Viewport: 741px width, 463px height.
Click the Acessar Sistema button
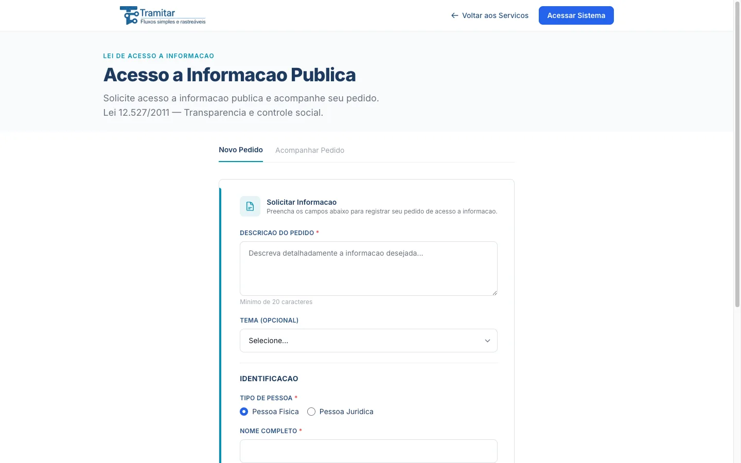pyautogui.click(x=576, y=15)
